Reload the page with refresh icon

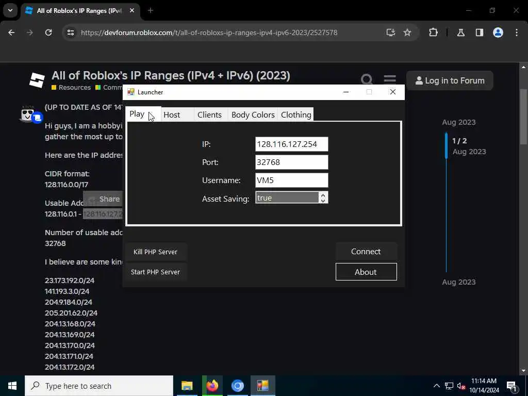click(48, 32)
